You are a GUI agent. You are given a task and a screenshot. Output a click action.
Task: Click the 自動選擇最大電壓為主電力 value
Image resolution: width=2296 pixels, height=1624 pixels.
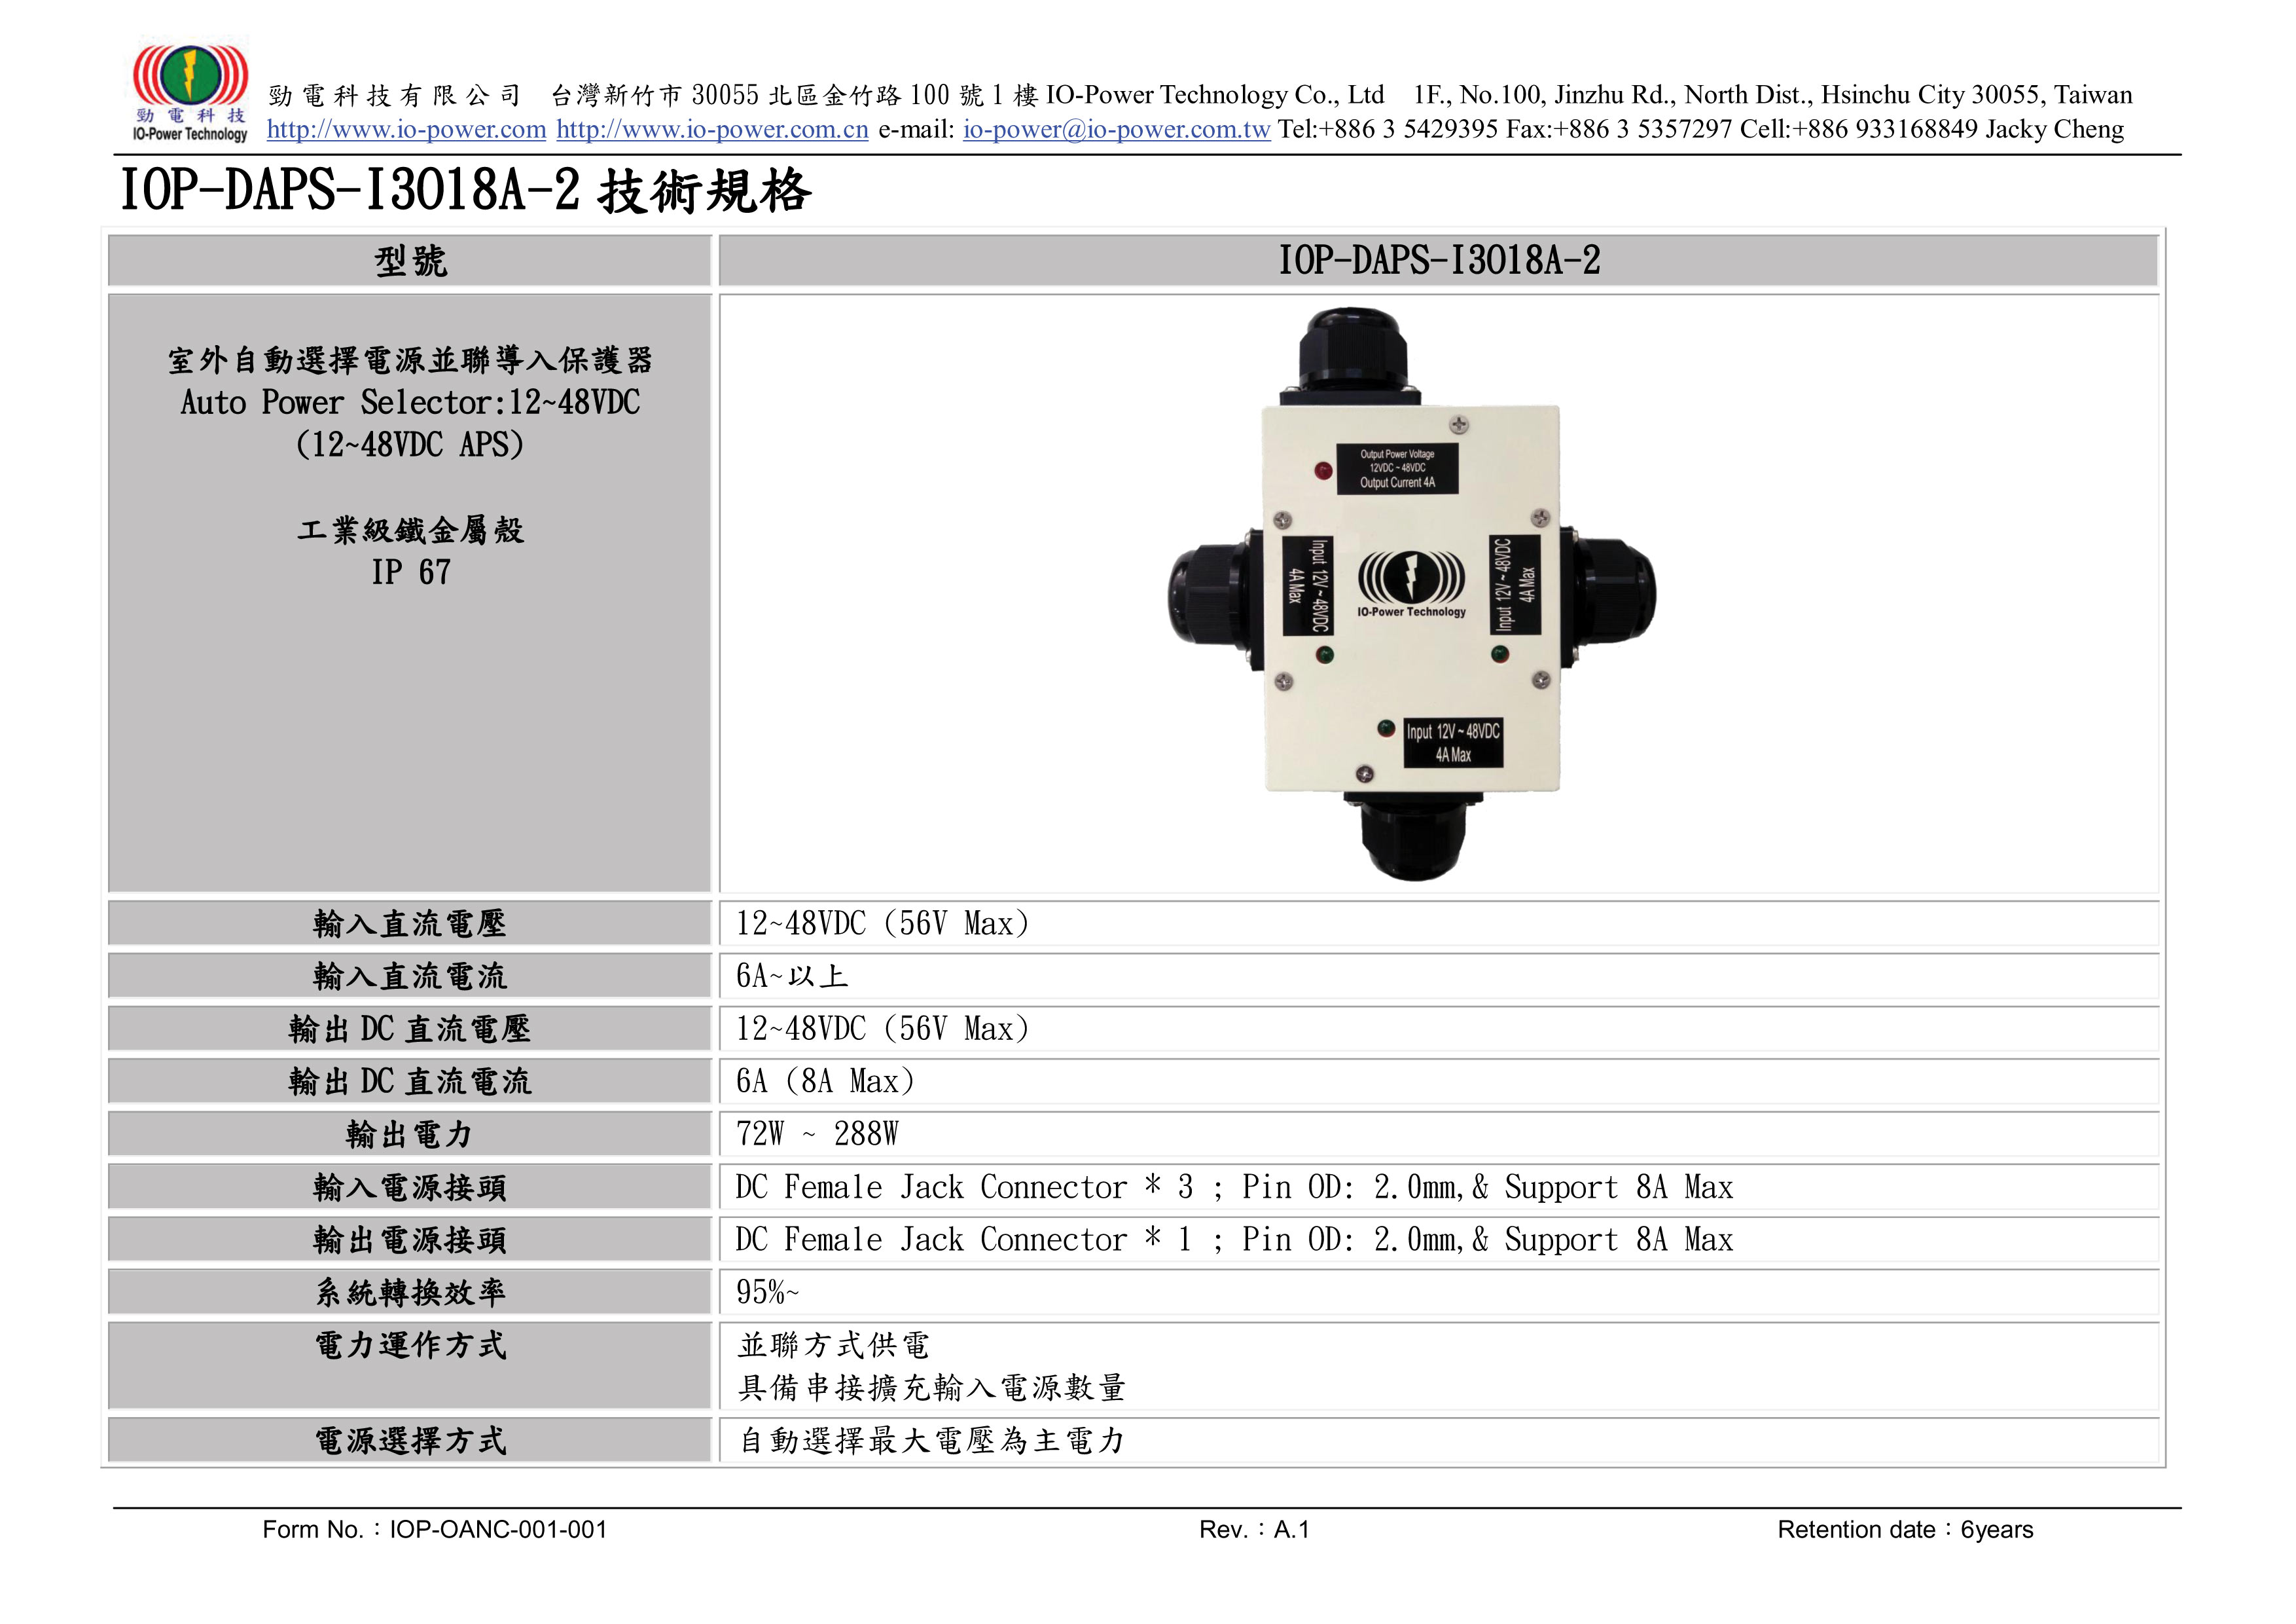pyautogui.click(x=932, y=1441)
